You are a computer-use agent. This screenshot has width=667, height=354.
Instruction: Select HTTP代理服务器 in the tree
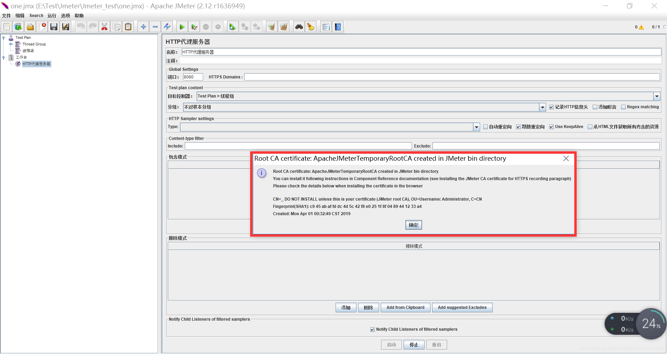pyautogui.click(x=36, y=64)
